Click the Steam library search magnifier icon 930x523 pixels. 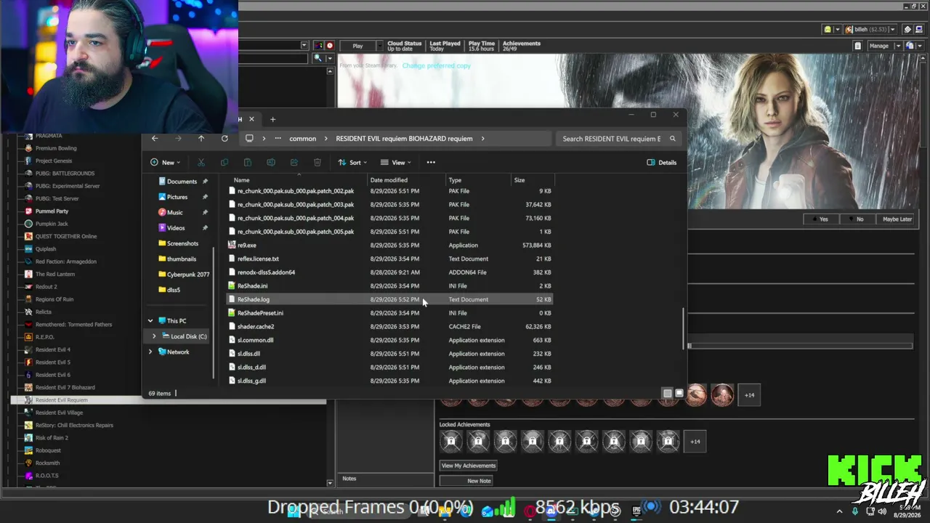tap(318, 58)
